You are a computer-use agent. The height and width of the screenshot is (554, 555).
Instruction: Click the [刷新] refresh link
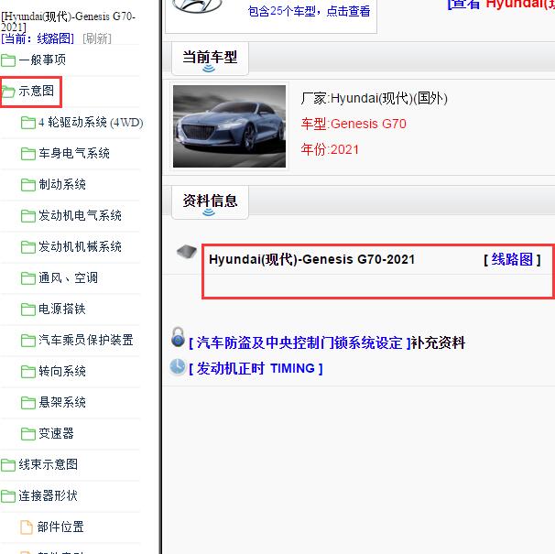[97, 38]
